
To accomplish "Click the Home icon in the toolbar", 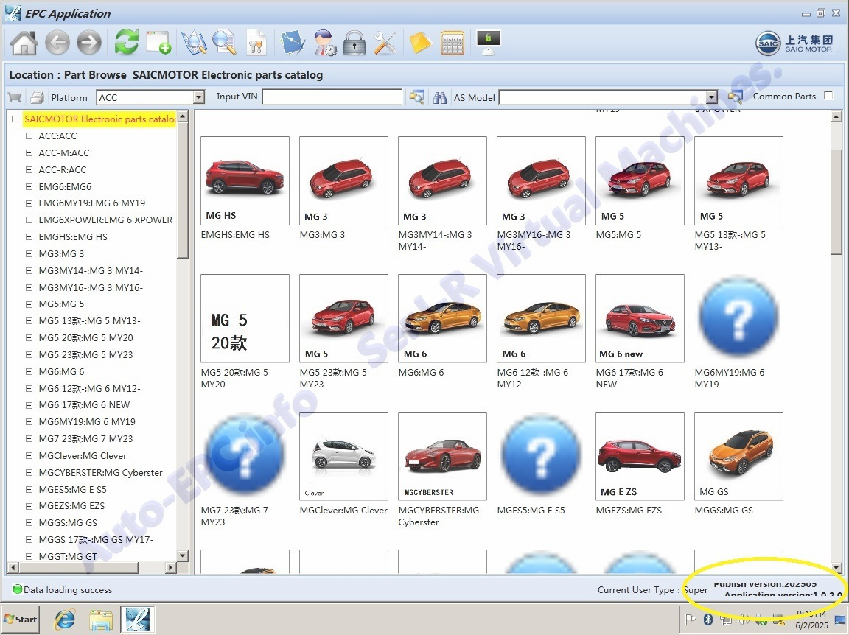I will pos(24,43).
